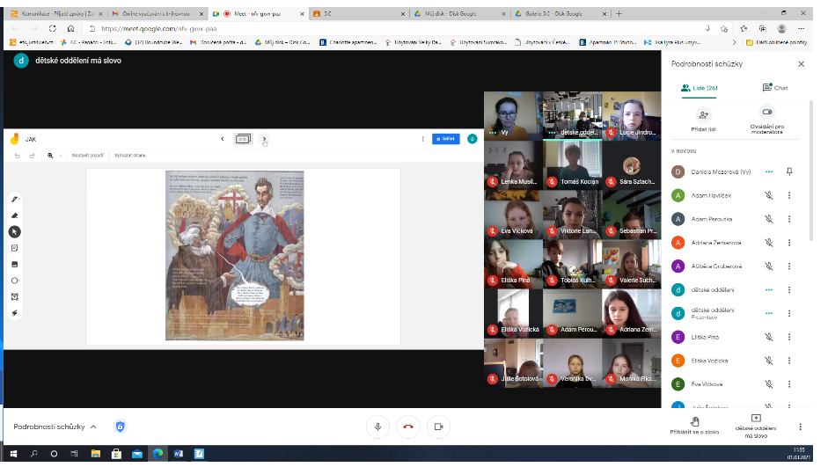
Task: Open the Galerie SIC browser tab
Action: (561, 14)
